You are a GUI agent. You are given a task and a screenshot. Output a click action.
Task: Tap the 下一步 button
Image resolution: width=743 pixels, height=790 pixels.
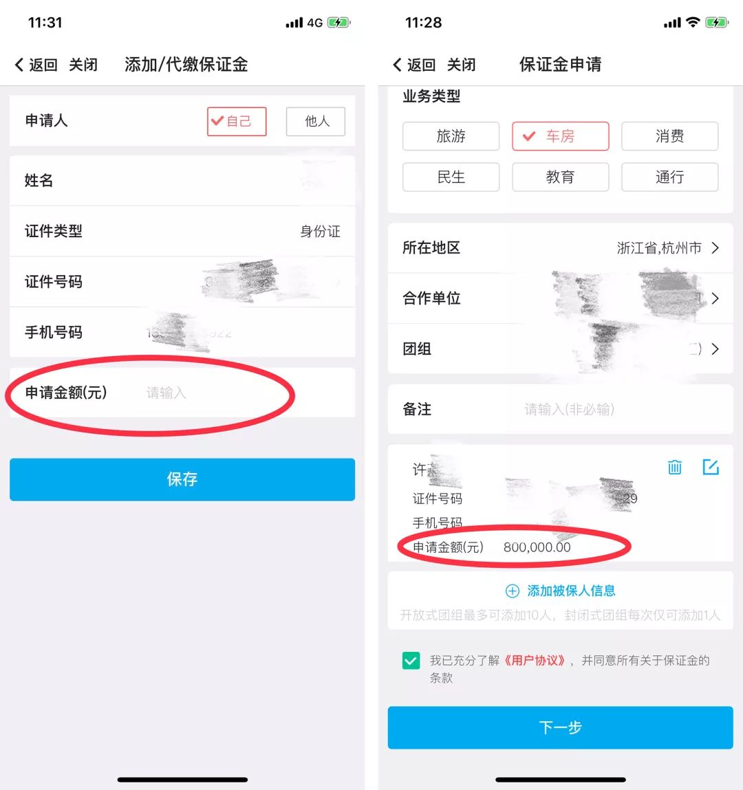(x=560, y=727)
